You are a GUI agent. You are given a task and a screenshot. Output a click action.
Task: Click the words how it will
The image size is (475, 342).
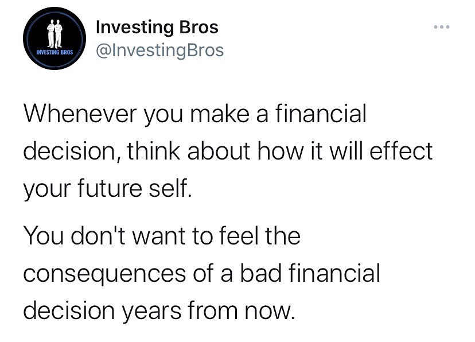310,150
